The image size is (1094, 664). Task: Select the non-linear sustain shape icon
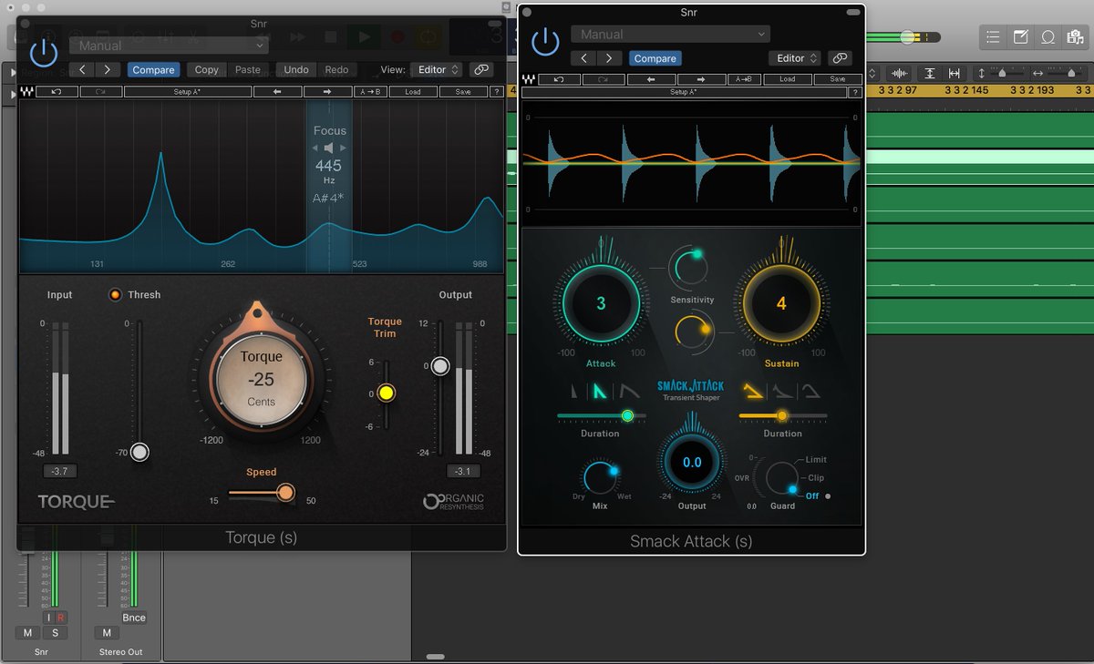[x=784, y=392]
